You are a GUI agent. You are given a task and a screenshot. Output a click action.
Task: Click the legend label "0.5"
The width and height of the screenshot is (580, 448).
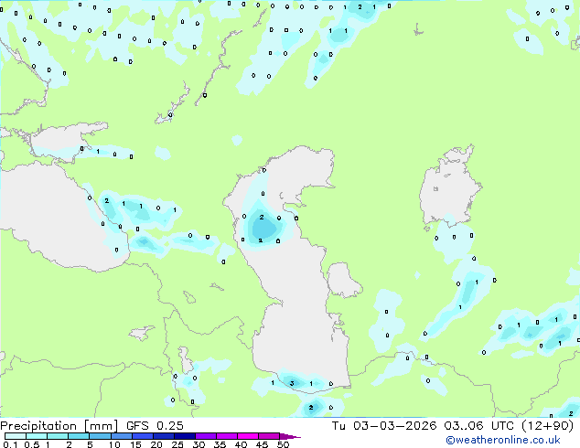(x=32, y=444)
